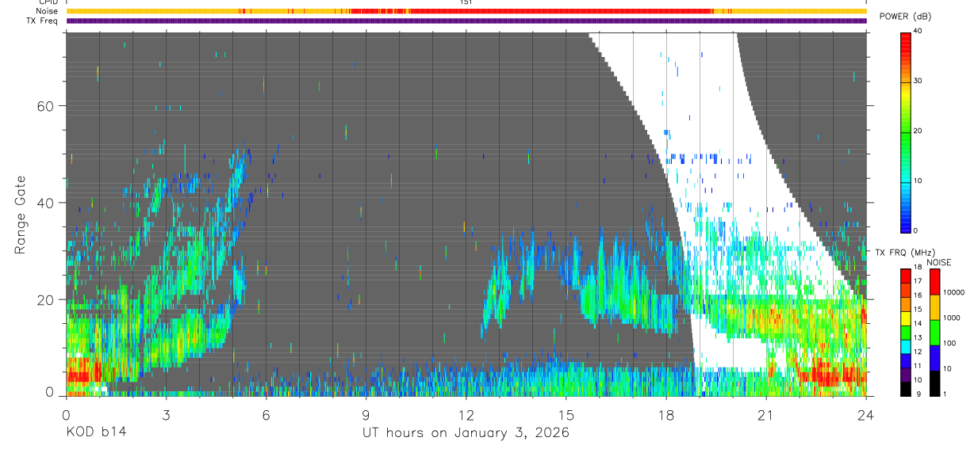This screenshot has width=974, height=449.
Task: Click the power colorbar '30' label
Action: (x=918, y=81)
